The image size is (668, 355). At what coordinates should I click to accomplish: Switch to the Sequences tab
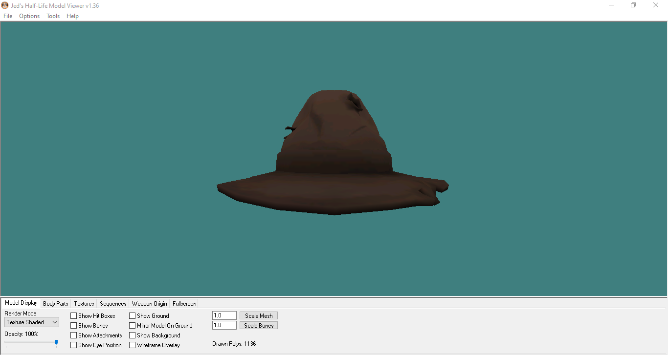[113, 304]
